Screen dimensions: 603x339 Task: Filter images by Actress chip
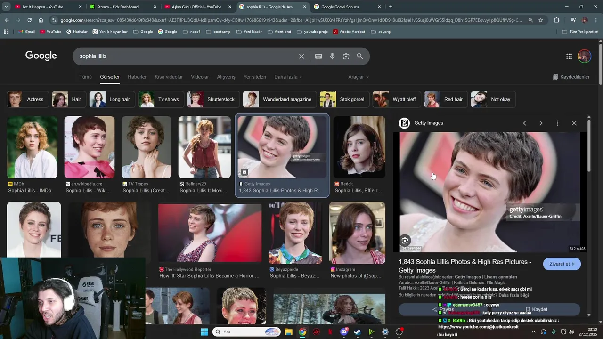pos(27,99)
